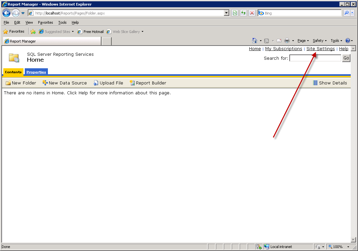Click the Stop loading red X icon

(252, 13)
